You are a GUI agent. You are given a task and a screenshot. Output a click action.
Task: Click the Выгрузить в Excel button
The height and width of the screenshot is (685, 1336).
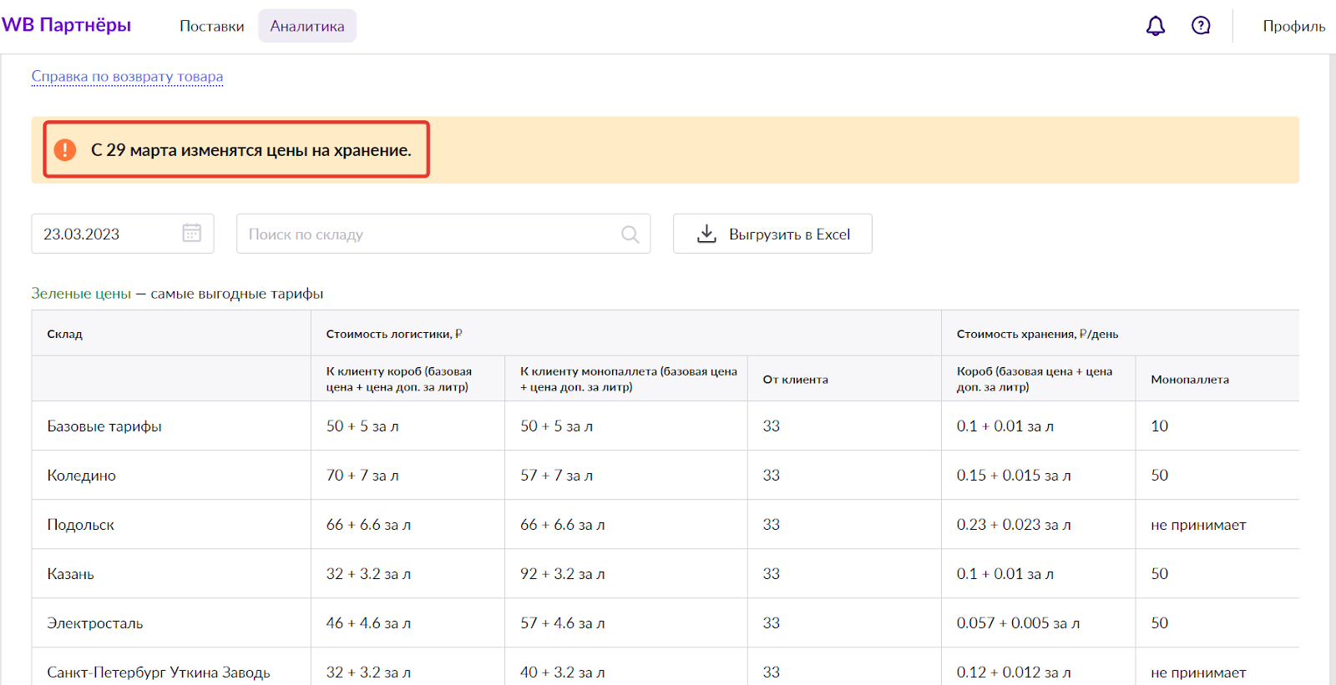[x=772, y=234]
